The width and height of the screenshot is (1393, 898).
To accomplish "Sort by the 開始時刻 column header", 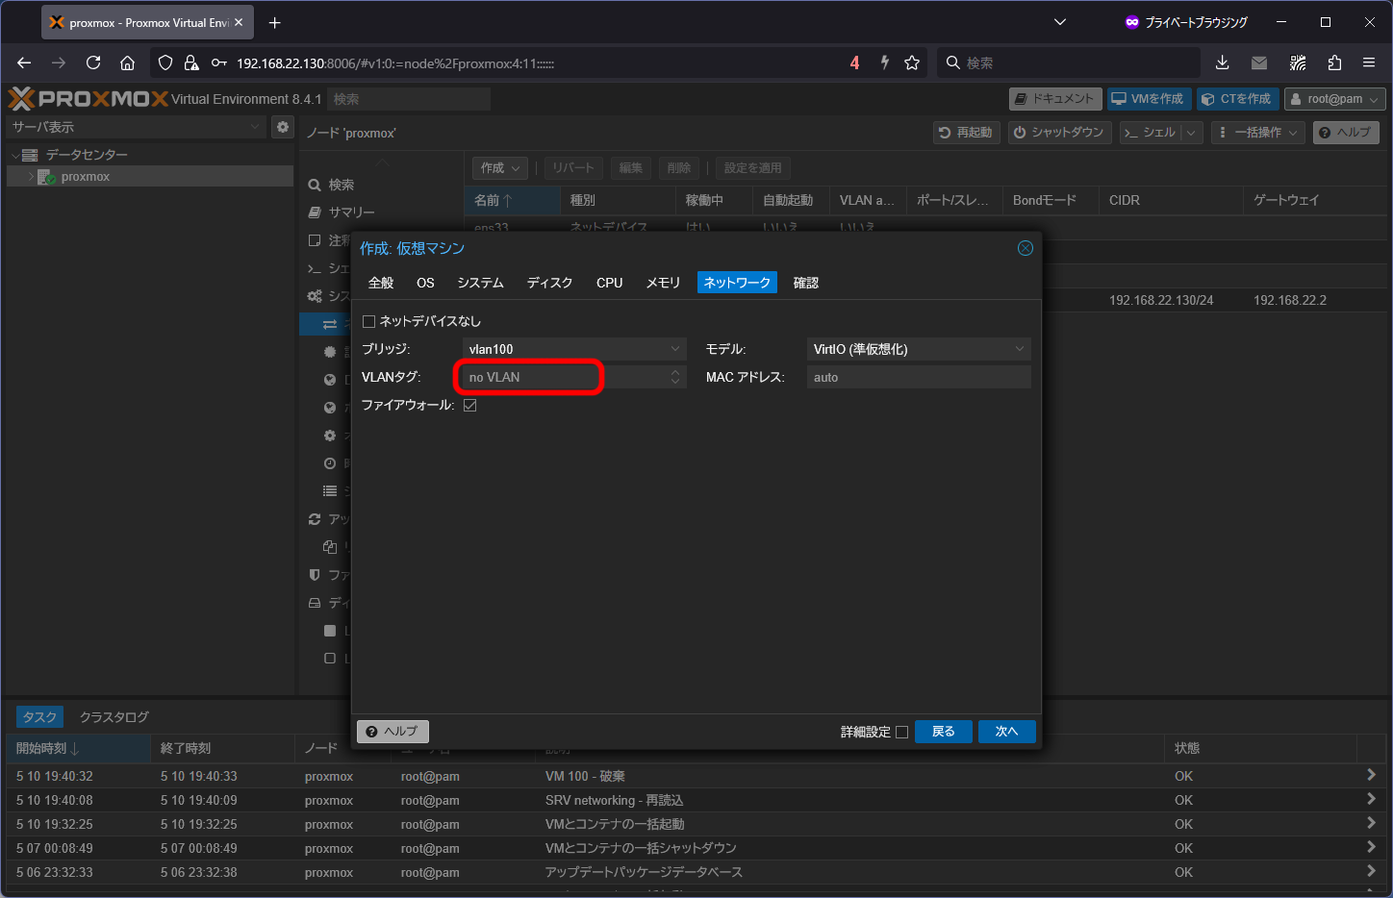I will click(78, 748).
